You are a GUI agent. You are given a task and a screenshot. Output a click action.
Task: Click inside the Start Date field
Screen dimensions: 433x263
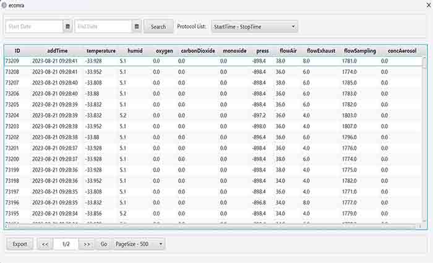coord(33,27)
